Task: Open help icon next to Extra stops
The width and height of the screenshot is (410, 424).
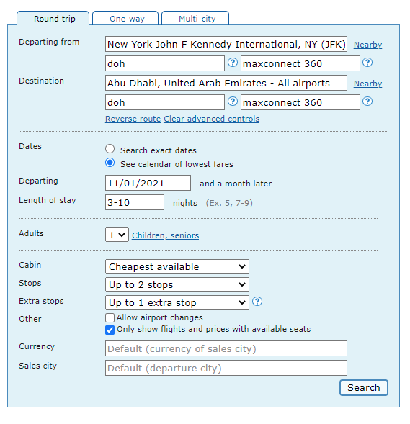Action: (x=257, y=301)
